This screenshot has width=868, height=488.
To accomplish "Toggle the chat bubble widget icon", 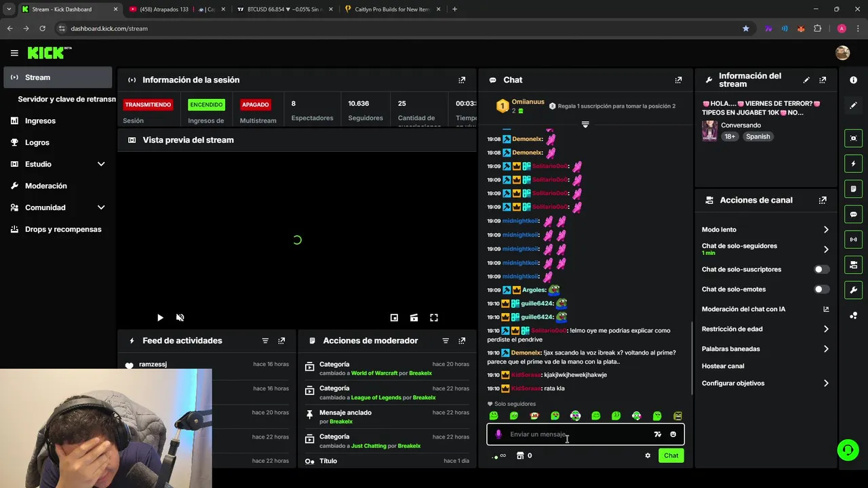I will point(853,214).
